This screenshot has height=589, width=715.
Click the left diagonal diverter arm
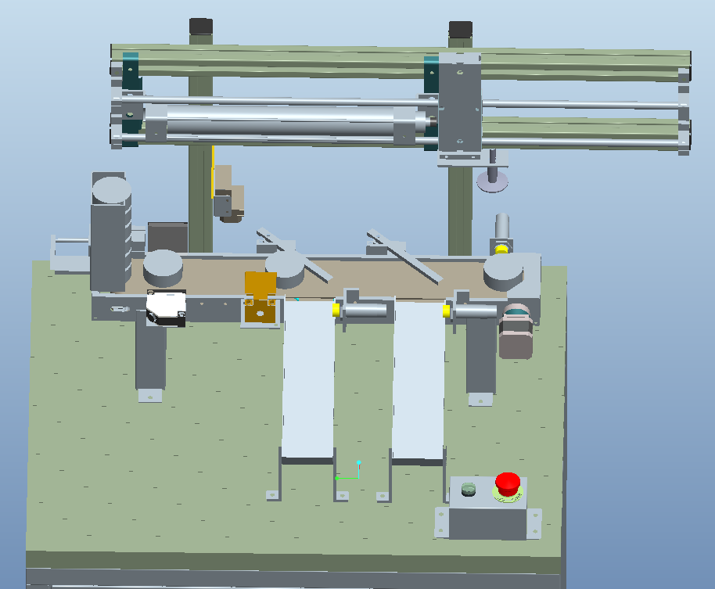pyautogui.click(x=295, y=256)
